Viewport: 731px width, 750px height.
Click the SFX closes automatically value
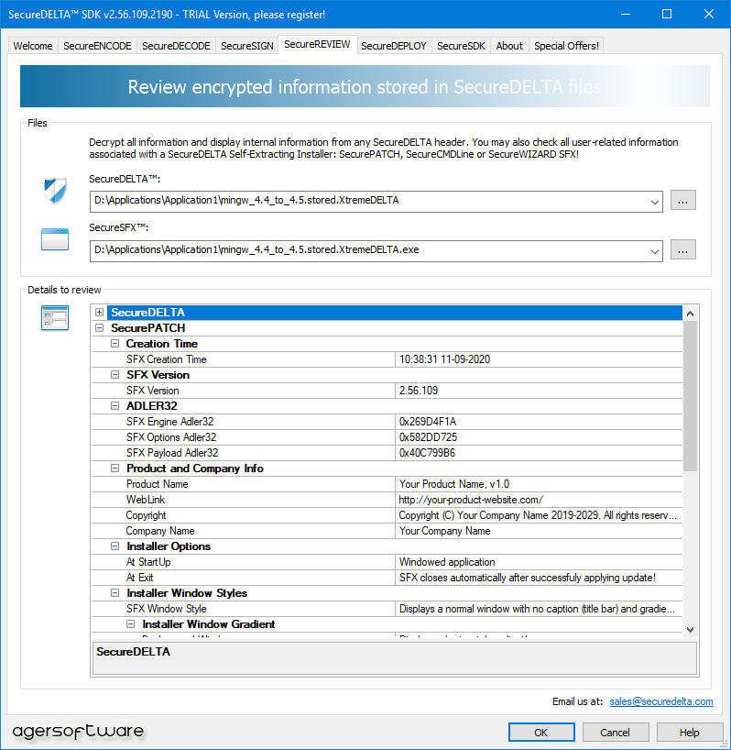(x=528, y=578)
